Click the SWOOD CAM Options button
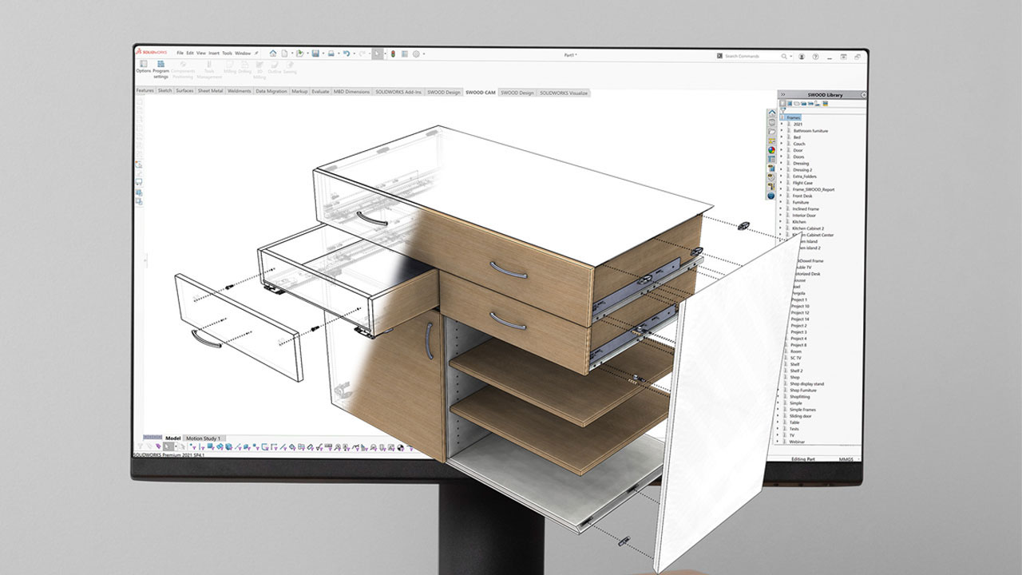This screenshot has height=575, width=1022. 144,67
